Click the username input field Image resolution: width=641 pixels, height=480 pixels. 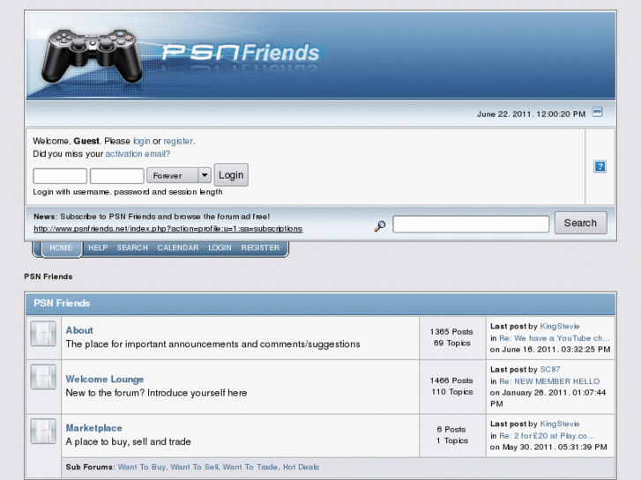click(60, 176)
